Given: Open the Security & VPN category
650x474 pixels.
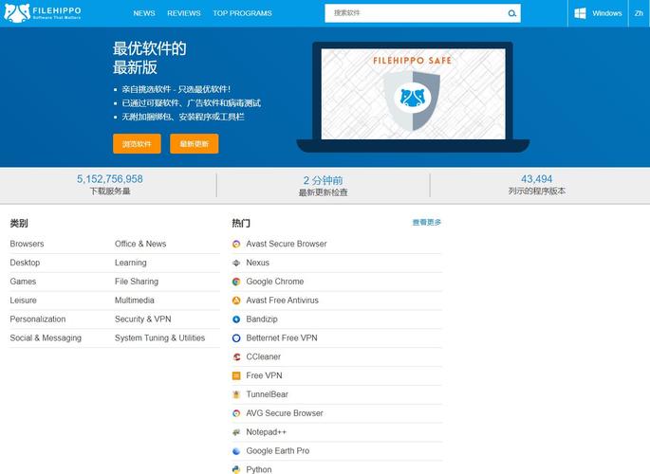Looking at the screenshot, I should click(x=143, y=319).
